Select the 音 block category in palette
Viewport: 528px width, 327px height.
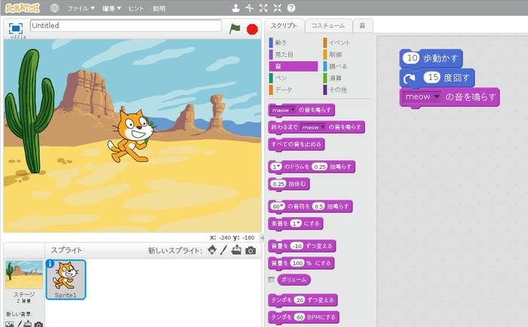(x=293, y=66)
